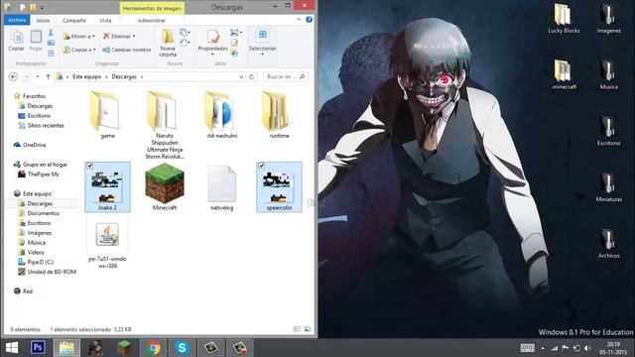Select Documentos under Este equipo
The width and height of the screenshot is (635, 357).
[43, 213]
